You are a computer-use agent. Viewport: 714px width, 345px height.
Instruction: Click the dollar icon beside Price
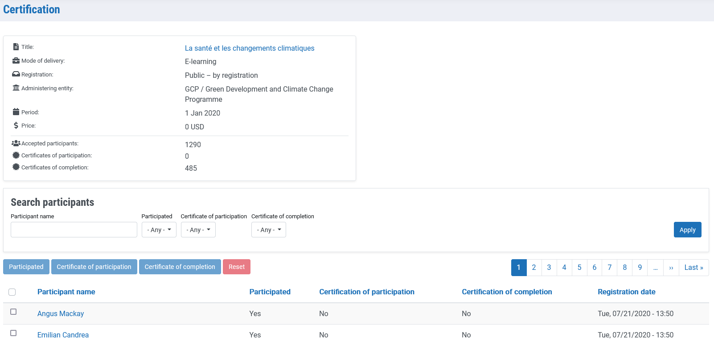pyautogui.click(x=16, y=125)
